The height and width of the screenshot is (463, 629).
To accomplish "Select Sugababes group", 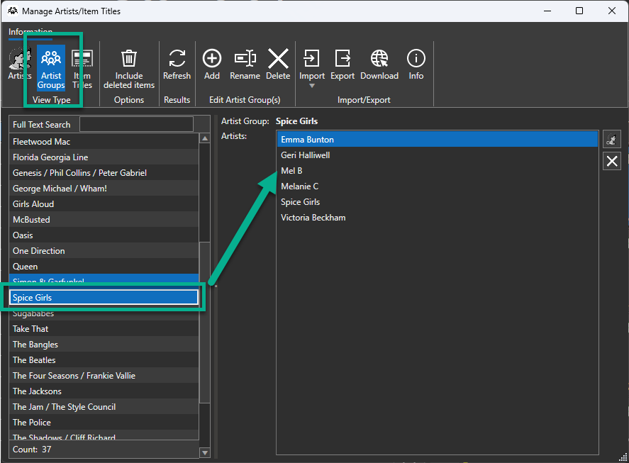I will [104, 313].
